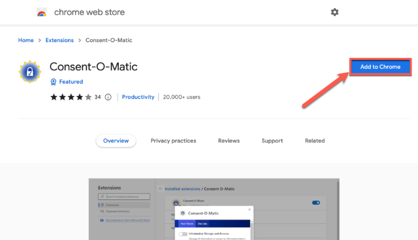
Task: Select Keyboard shortcuts item in the preview sidebar
Action: point(118,211)
